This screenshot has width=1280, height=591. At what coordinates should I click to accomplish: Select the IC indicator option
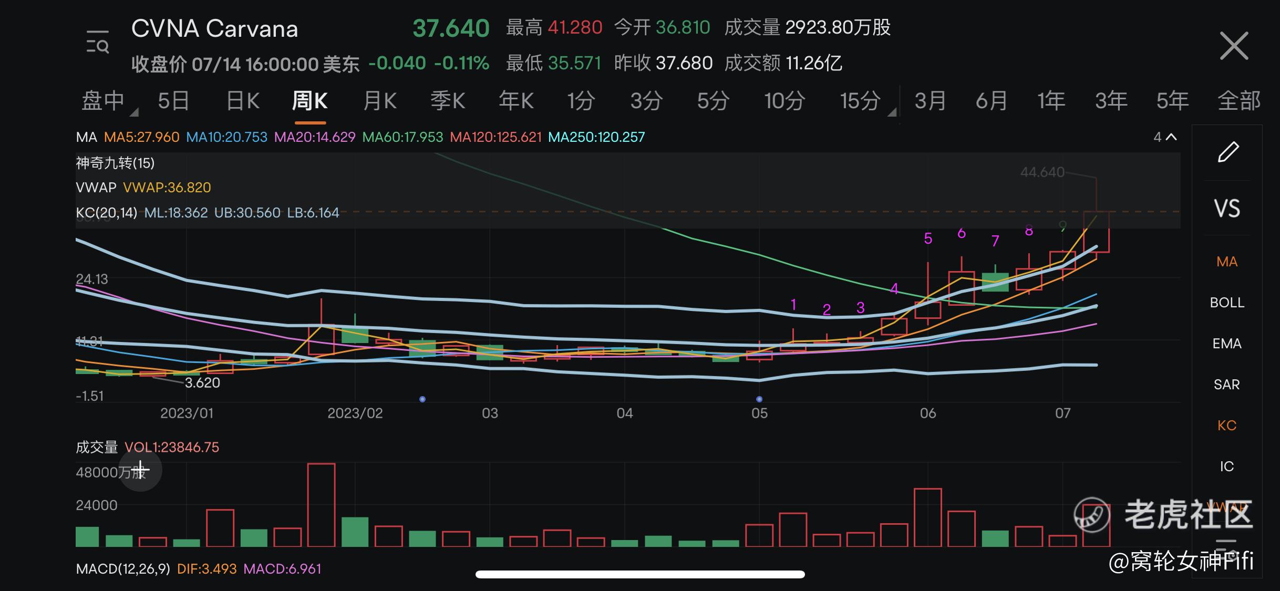(x=1227, y=466)
